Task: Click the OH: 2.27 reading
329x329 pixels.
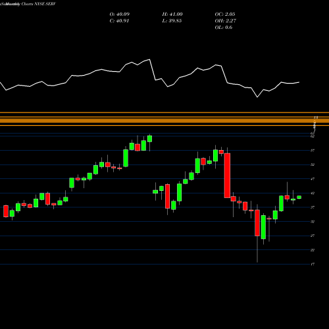Action: (x=225, y=21)
